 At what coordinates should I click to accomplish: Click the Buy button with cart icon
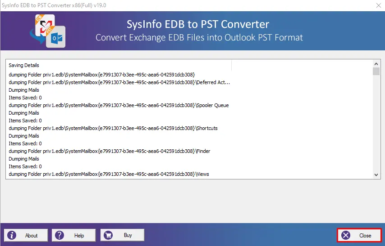click(x=122, y=235)
